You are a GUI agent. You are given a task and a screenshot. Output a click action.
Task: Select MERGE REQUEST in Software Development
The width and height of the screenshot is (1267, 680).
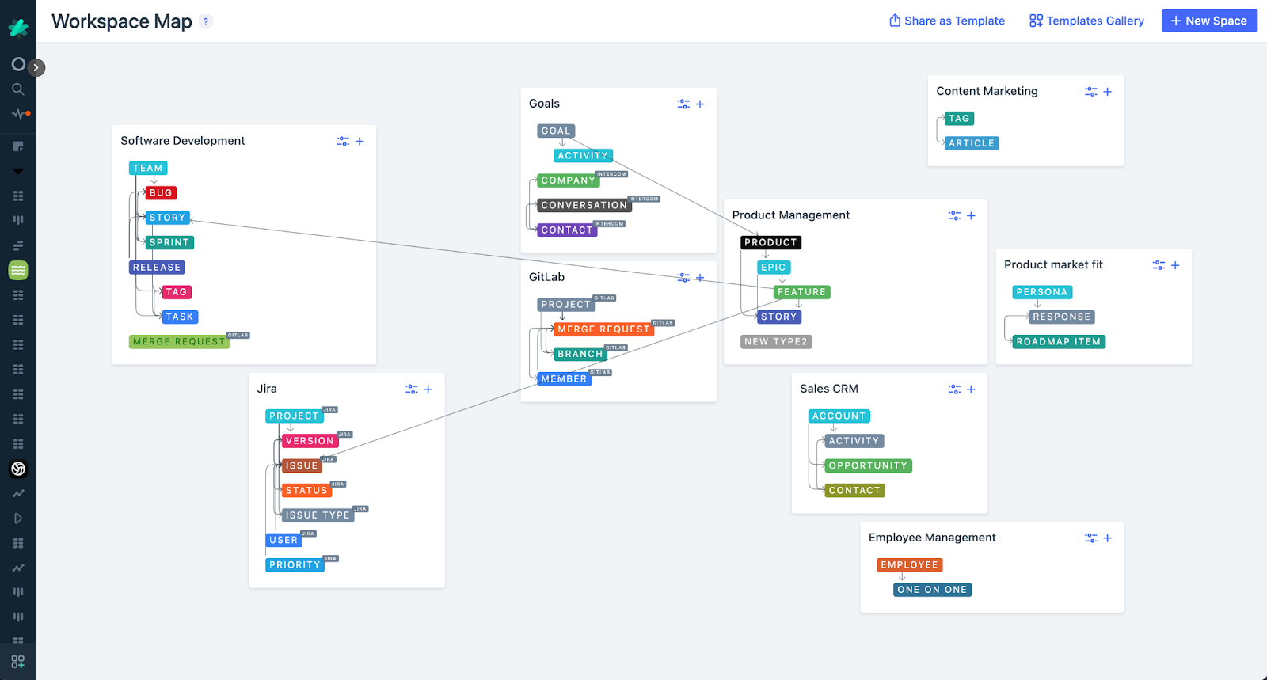179,342
